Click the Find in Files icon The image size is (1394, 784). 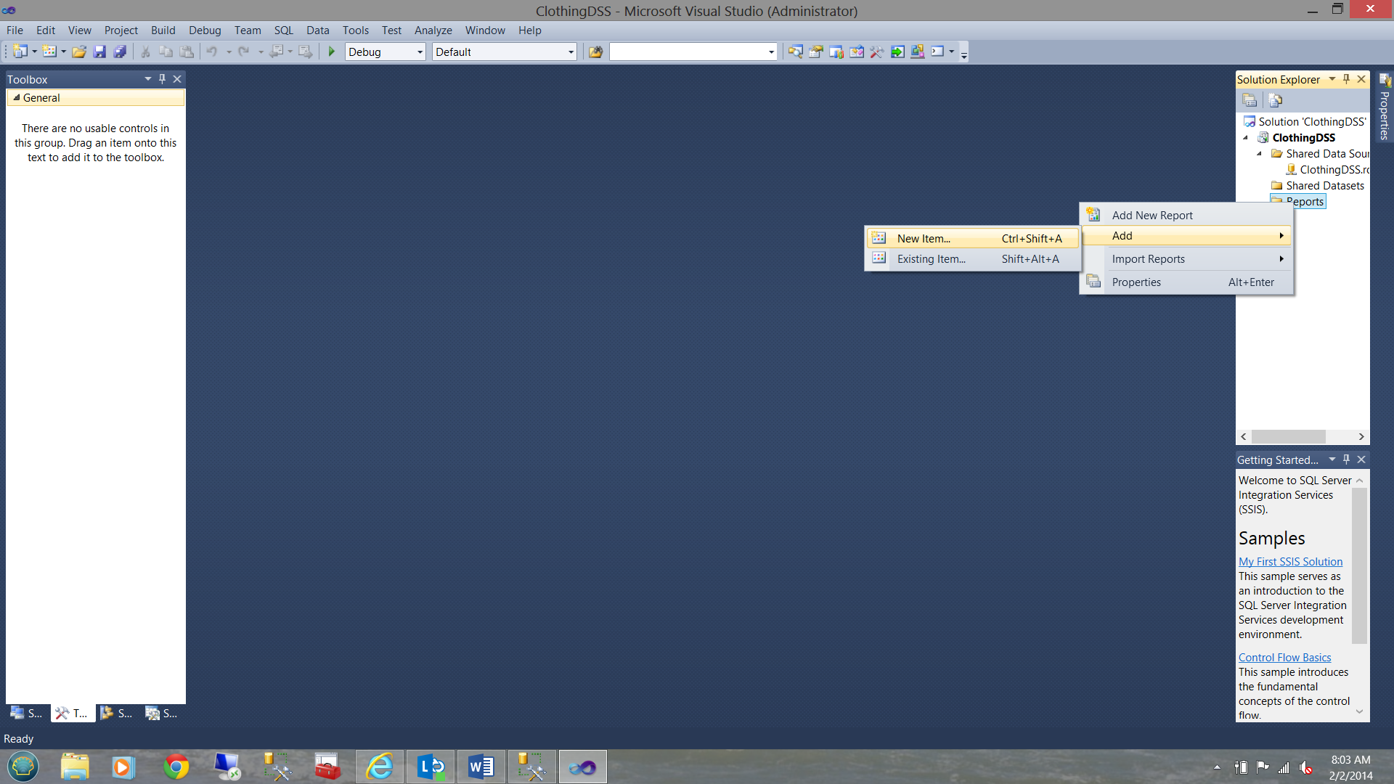(x=595, y=52)
